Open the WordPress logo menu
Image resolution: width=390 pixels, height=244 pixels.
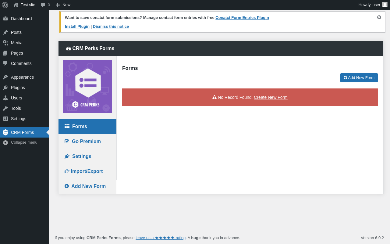point(5,5)
